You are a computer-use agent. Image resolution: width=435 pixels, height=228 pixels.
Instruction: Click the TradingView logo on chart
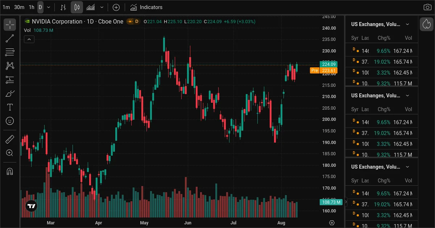32,206
